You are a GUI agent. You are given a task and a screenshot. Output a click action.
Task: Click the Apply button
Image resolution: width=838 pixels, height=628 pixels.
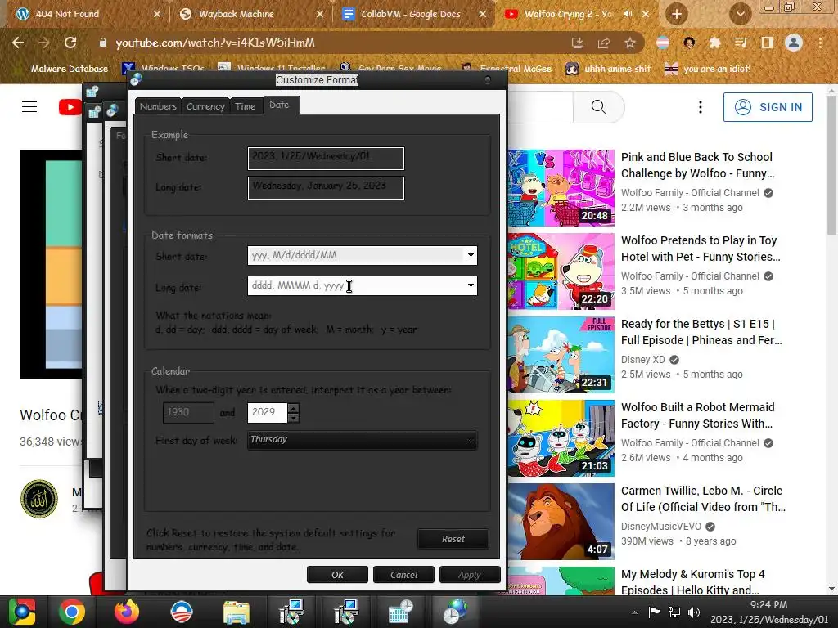point(470,575)
